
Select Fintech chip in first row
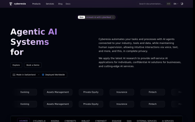(x=153, y=92)
